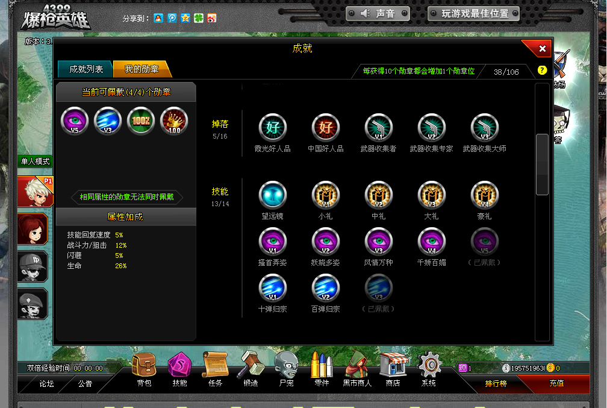The width and height of the screenshot is (607, 408).
Task: Click the equipped crown 100 medal slot
Action: 174,121
